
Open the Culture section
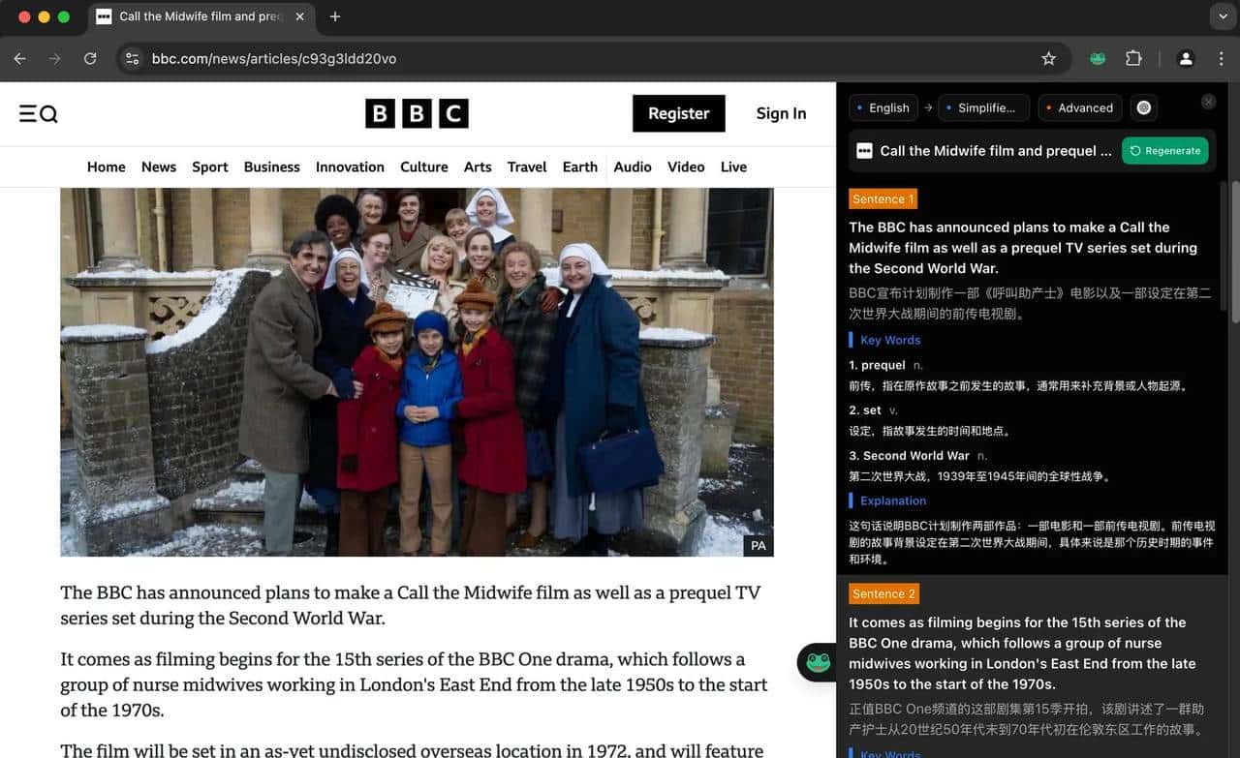[x=424, y=167]
